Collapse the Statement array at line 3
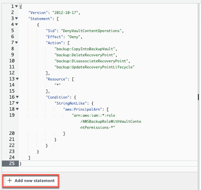The image size is (201, 190). (17, 19)
